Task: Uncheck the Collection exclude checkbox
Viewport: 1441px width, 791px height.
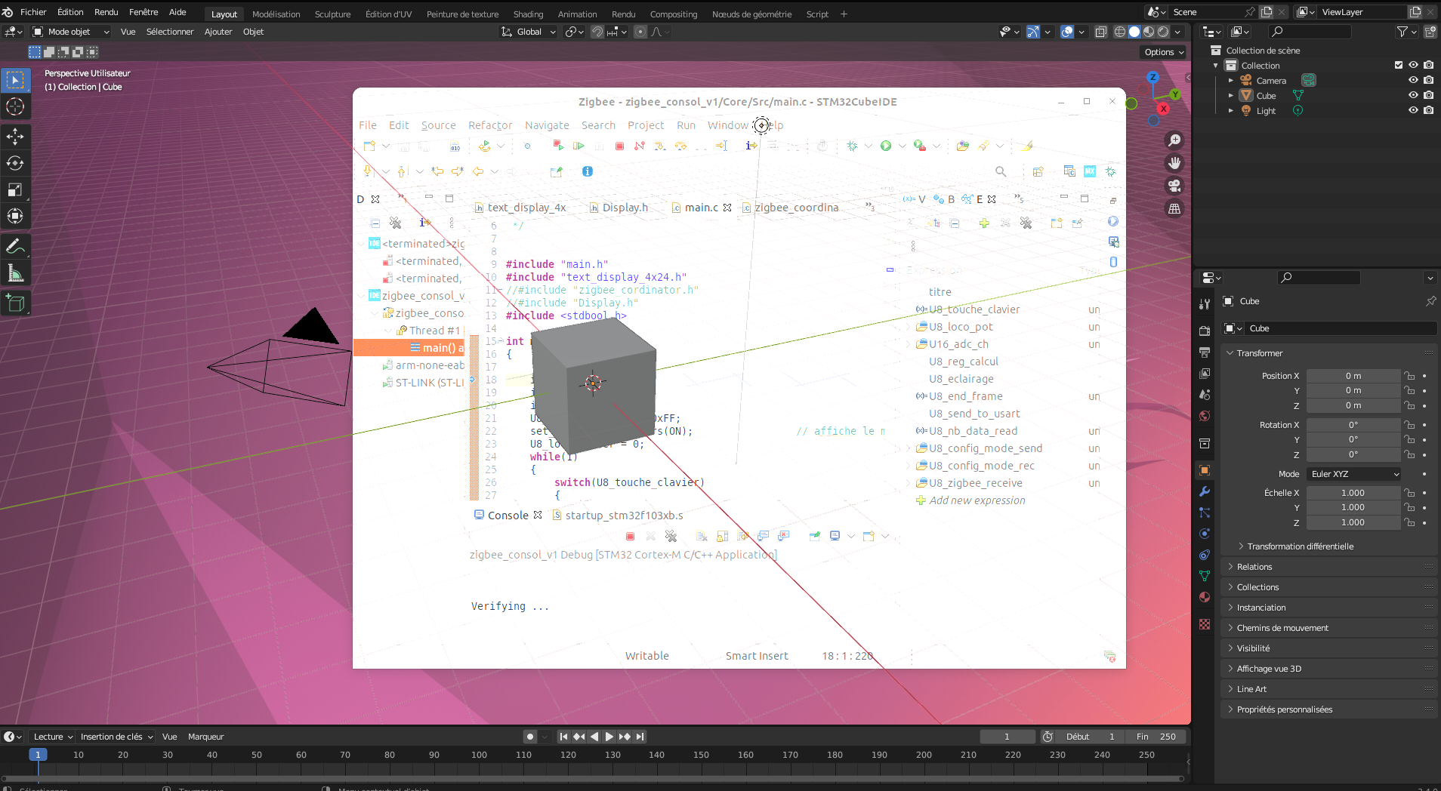Action: click(x=1399, y=65)
